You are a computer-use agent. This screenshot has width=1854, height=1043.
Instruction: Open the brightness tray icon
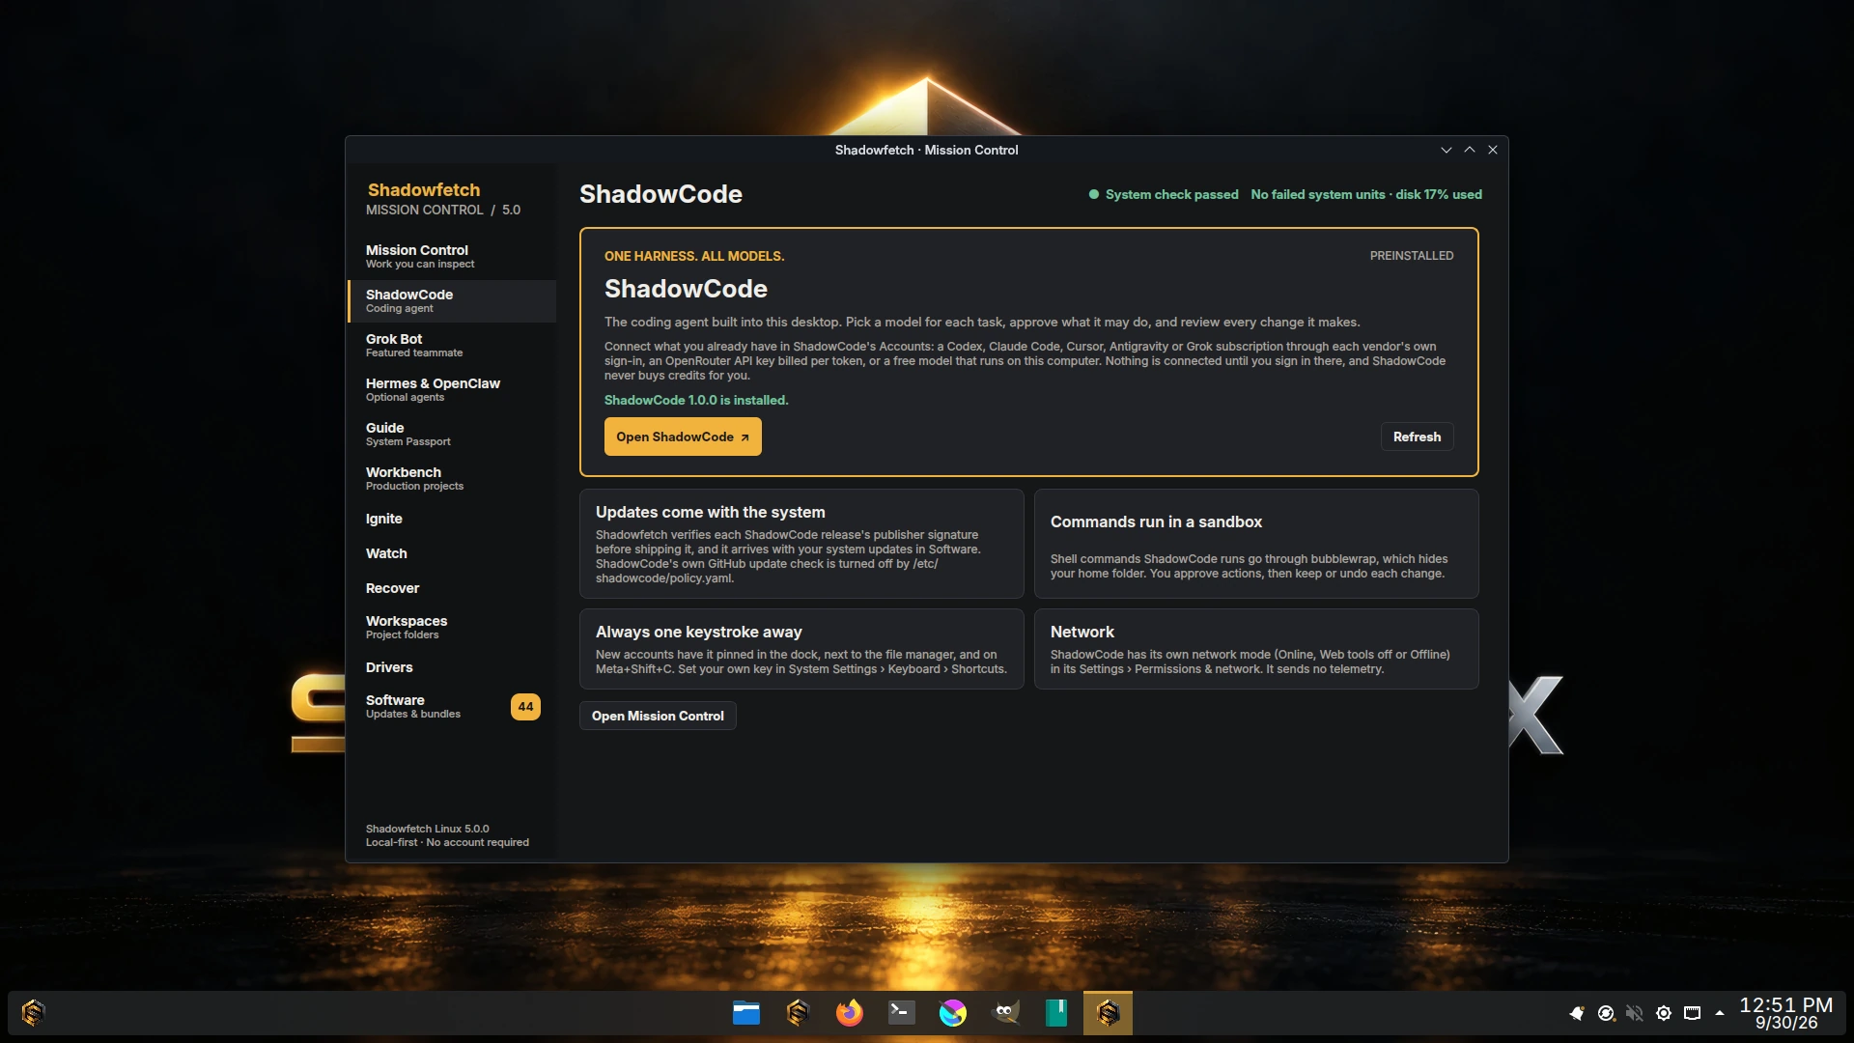[1664, 1013]
